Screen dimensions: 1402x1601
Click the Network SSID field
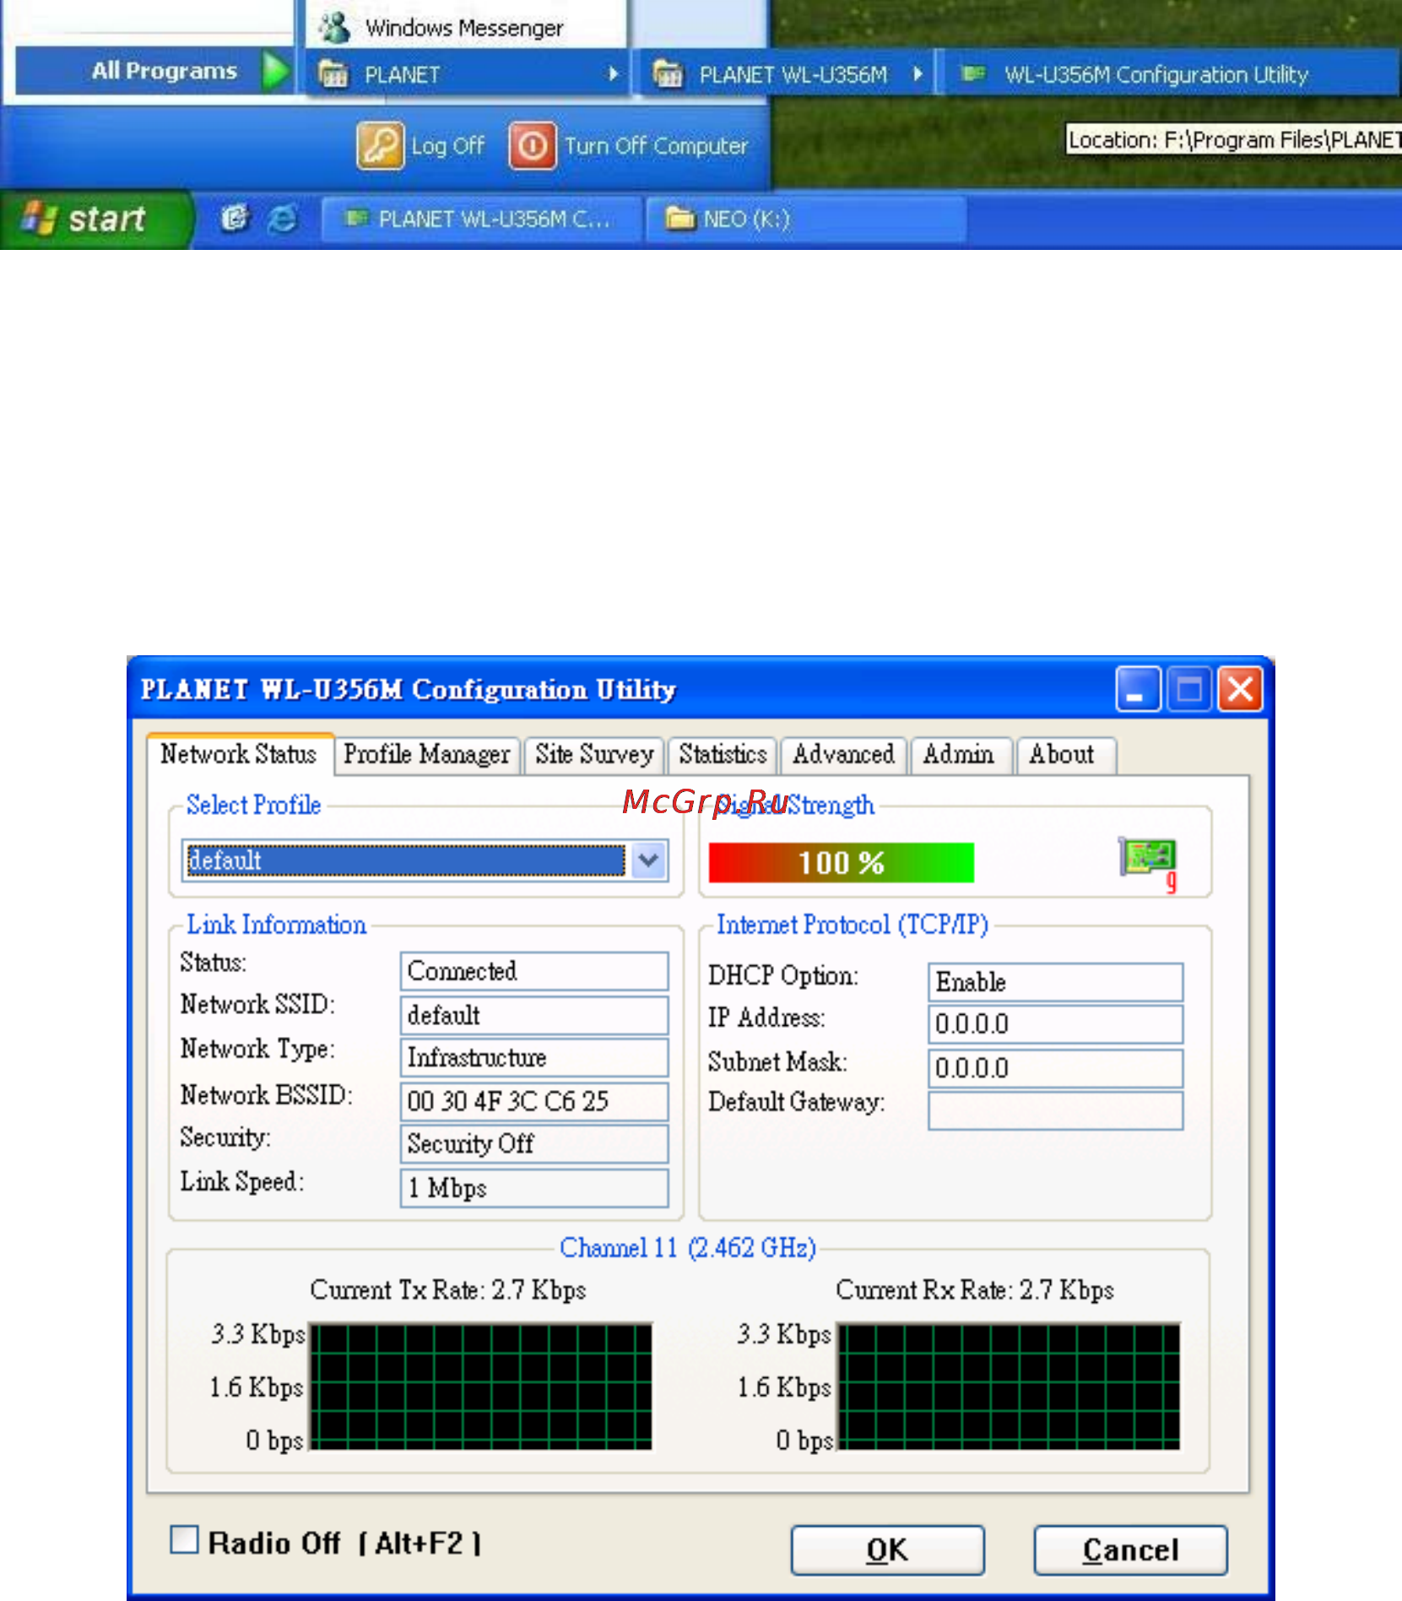coord(534,1015)
